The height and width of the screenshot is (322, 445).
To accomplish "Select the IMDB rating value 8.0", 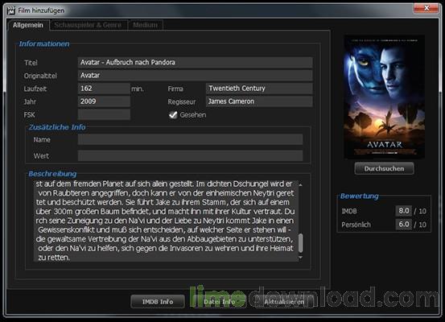I will tap(404, 211).
